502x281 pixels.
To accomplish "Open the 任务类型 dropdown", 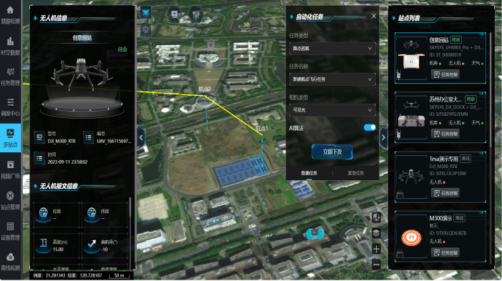I will [x=332, y=49].
